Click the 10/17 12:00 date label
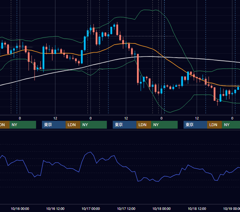The width and height of the screenshot is (240, 212). click(126, 208)
